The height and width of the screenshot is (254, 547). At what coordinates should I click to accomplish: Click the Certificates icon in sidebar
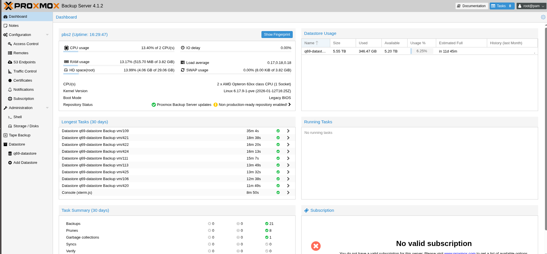coord(10,80)
